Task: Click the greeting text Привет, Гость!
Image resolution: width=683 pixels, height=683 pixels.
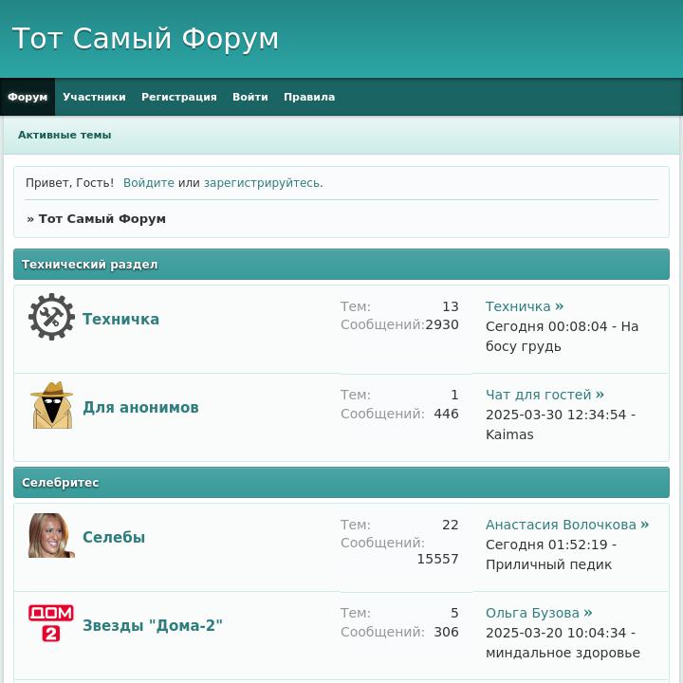Action: (69, 182)
